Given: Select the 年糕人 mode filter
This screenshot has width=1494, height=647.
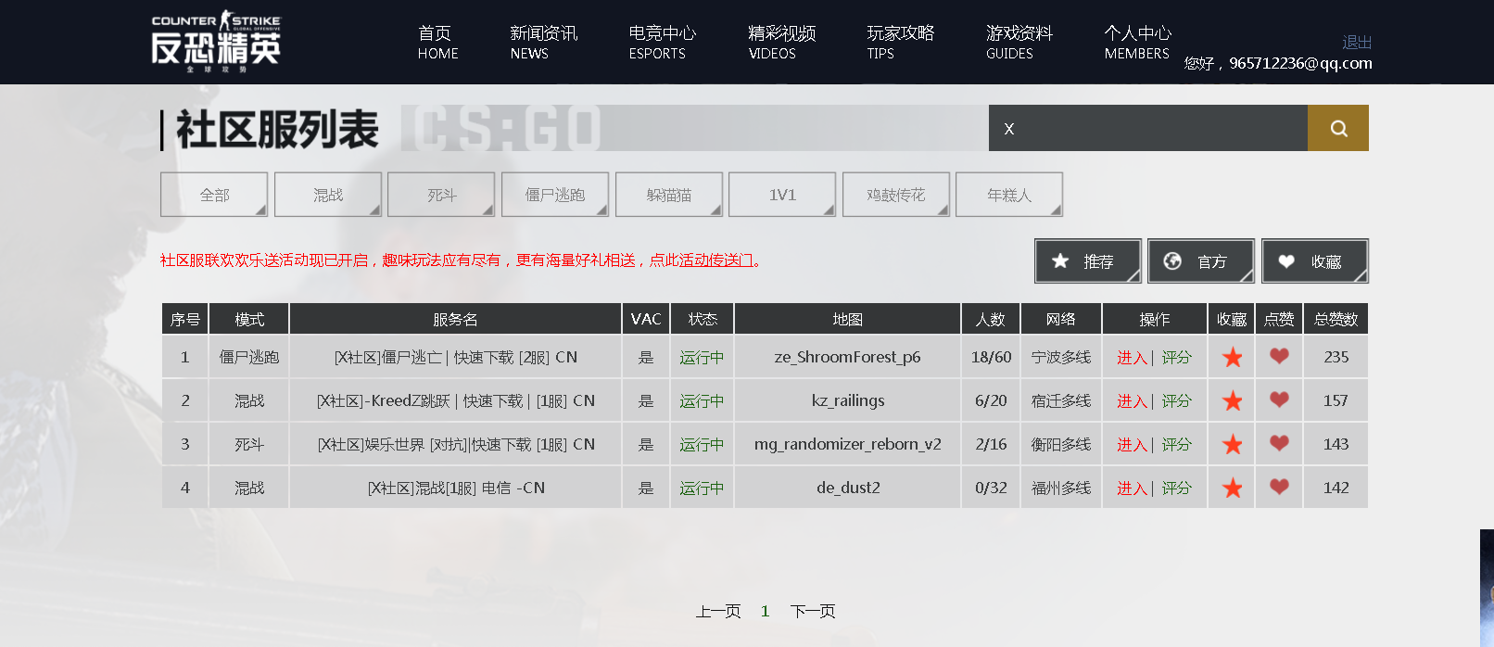Looking at the screenshot, I should coord(1009,195).
